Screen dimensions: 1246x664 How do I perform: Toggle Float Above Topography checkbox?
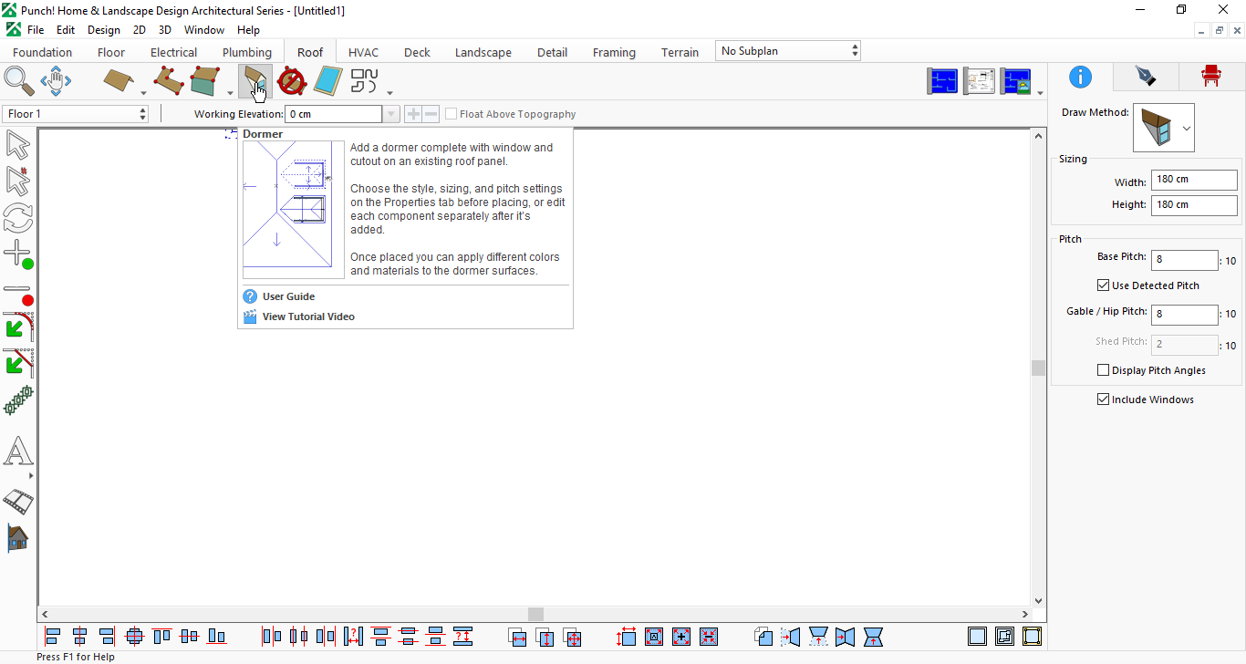[452, 114]
